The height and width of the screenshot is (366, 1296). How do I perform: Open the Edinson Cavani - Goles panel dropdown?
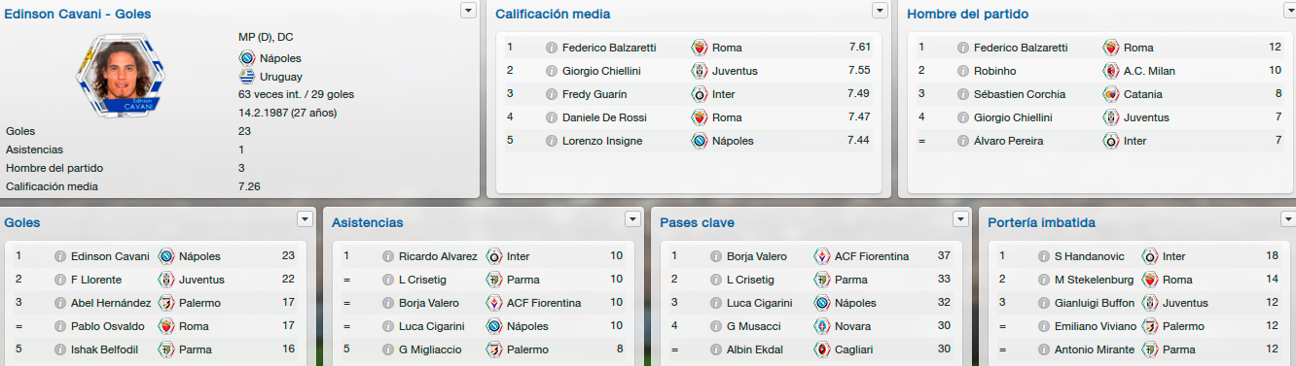[x=468, y=10]
